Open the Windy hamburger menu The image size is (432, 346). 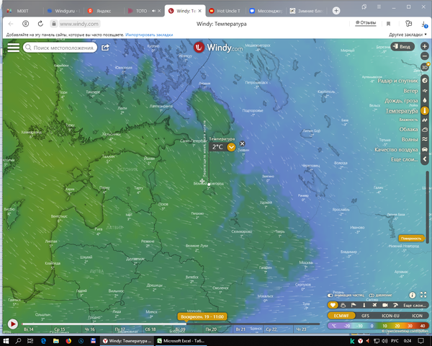coord(13,48)
